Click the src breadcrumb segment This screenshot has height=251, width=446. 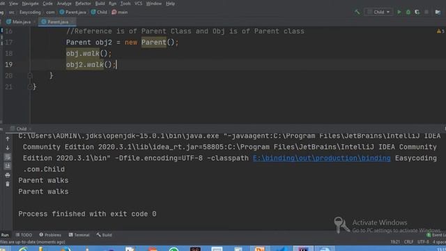click(11, 12)
